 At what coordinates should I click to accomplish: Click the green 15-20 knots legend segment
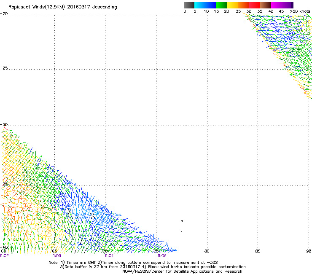coord(222,5)
